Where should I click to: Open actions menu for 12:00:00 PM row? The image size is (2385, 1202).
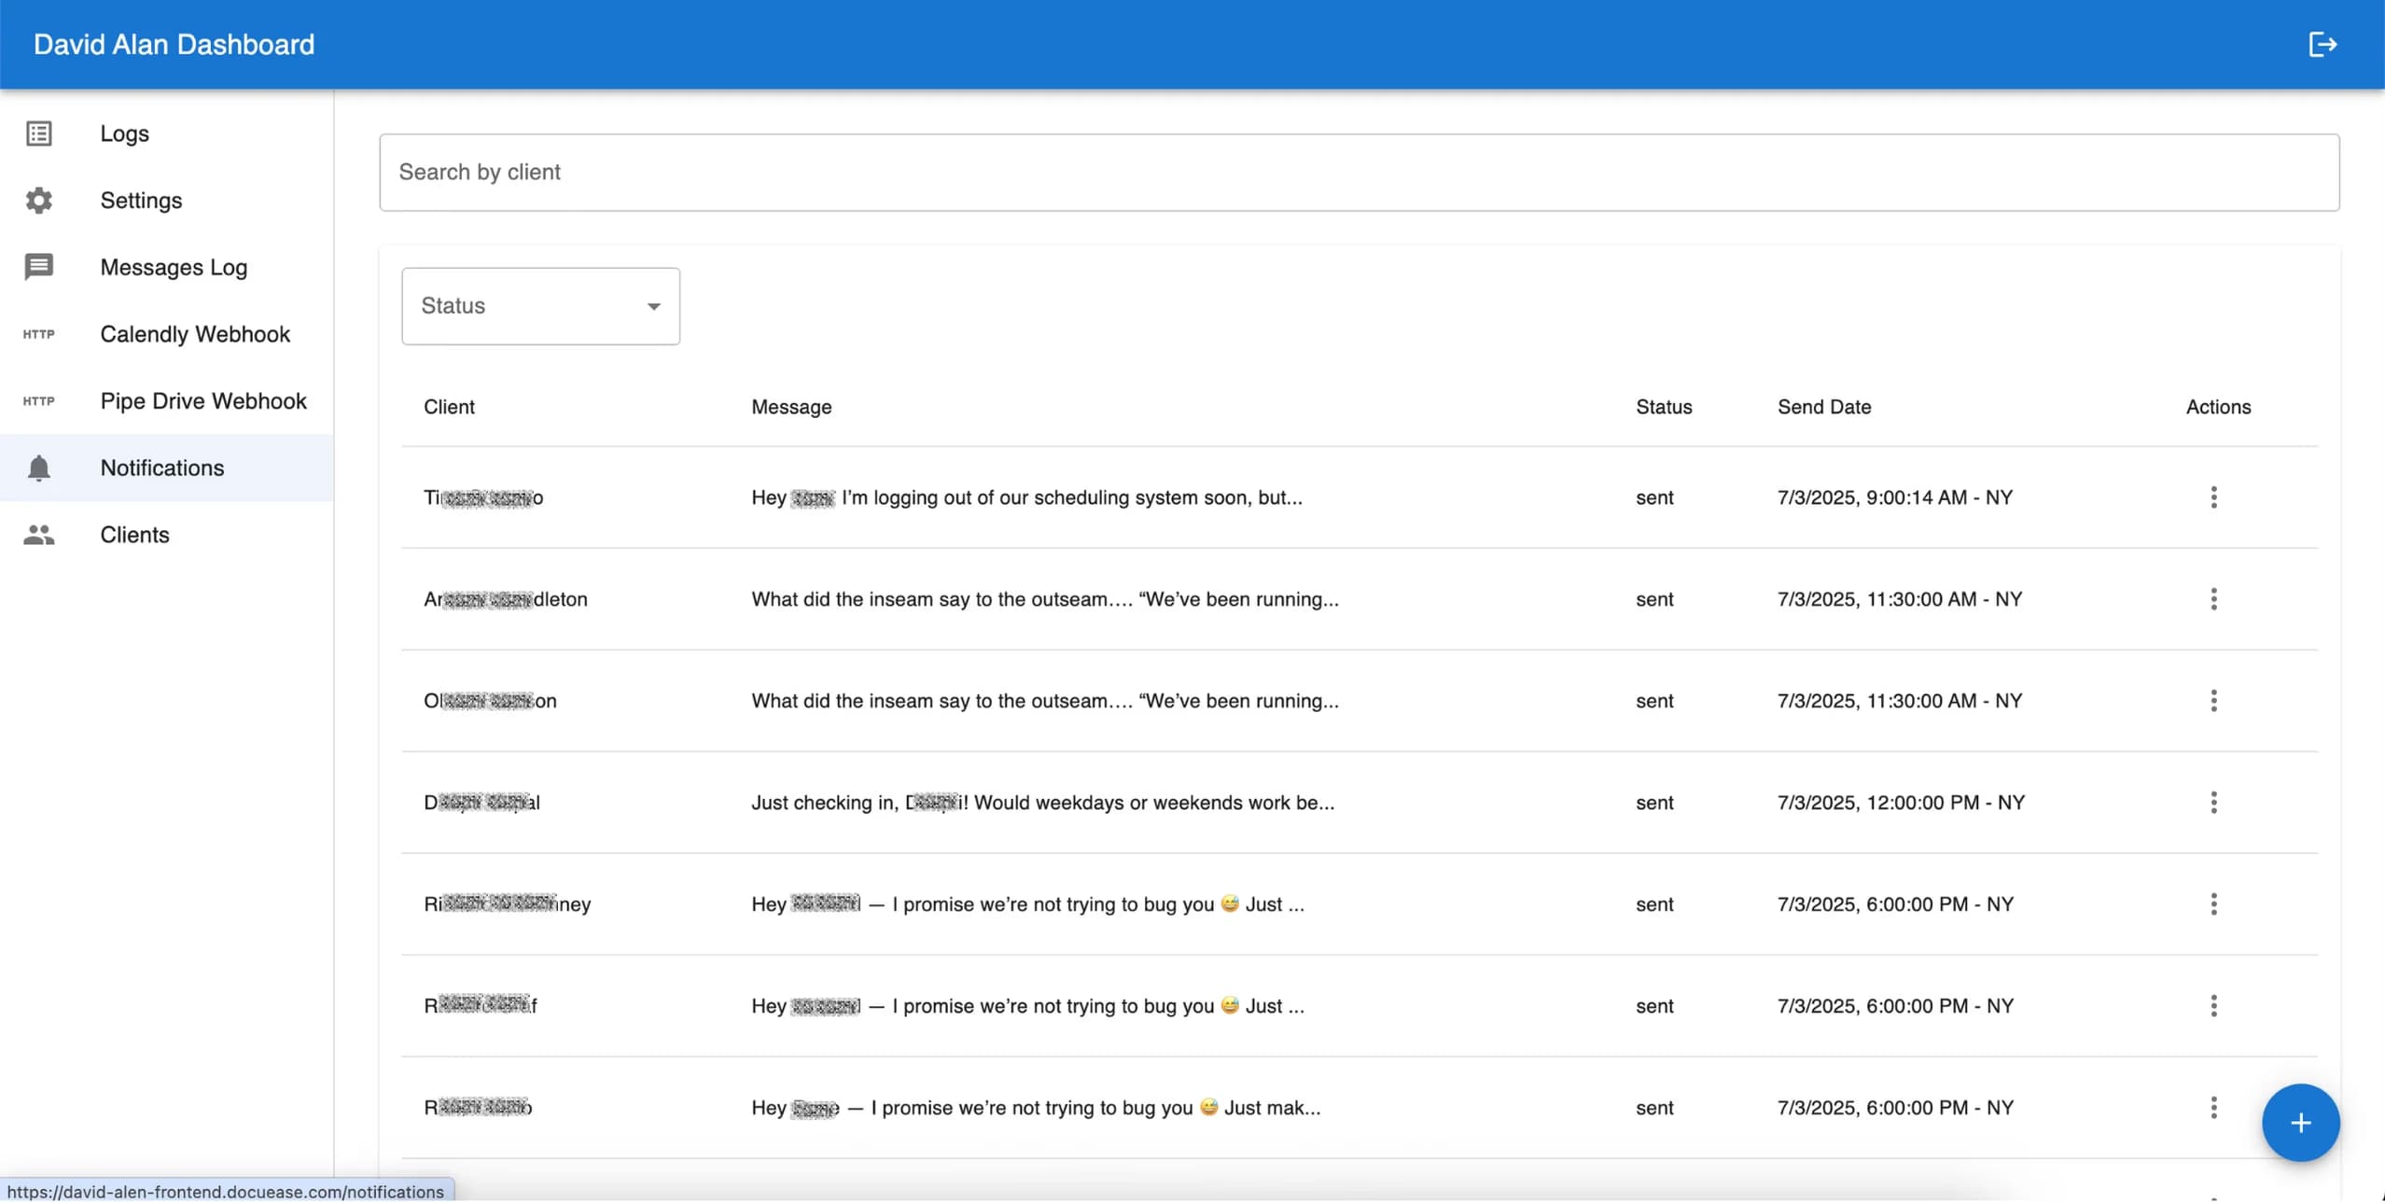[2213, 803]
